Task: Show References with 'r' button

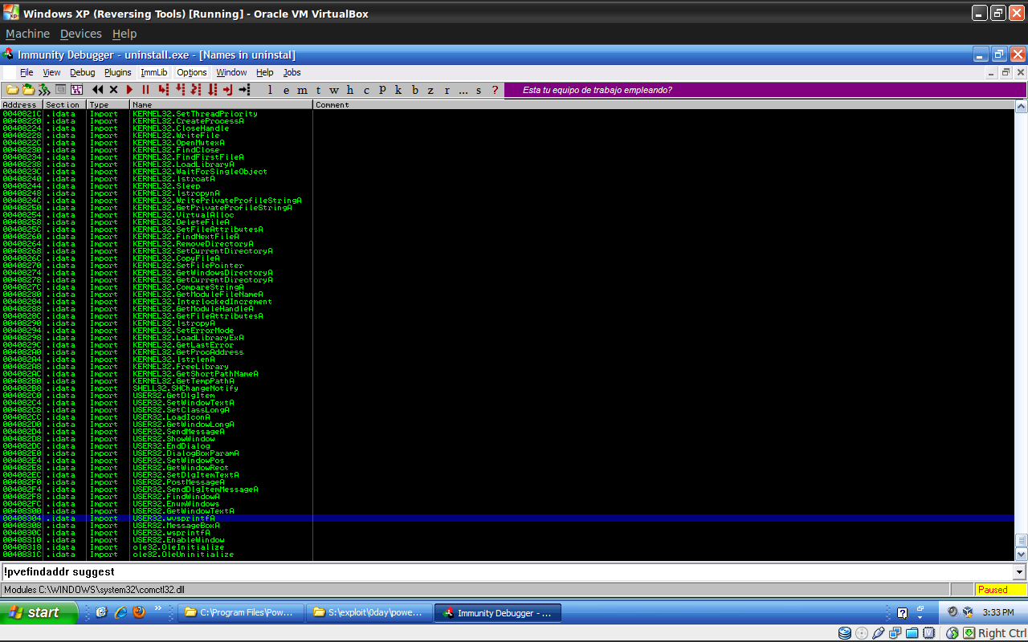Action: pyautogui.click(x=447, y=90)
